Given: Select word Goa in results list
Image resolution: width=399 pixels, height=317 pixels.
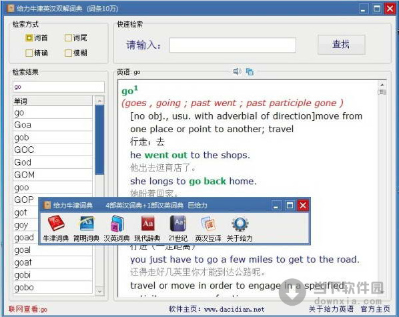Looking at the screenshot, I should point(53,125).
